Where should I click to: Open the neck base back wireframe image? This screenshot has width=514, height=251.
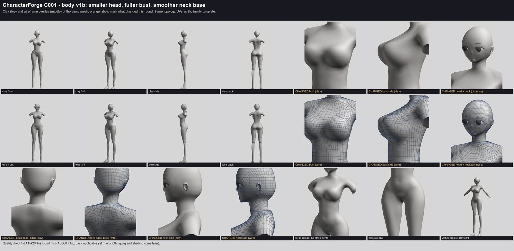tap(111, 202)
